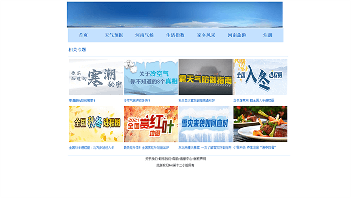351x198 pixels.
Task: Open the 全国秋冬进程图 yellow leaves thumbnail
Action: click(x=96, y=124)
